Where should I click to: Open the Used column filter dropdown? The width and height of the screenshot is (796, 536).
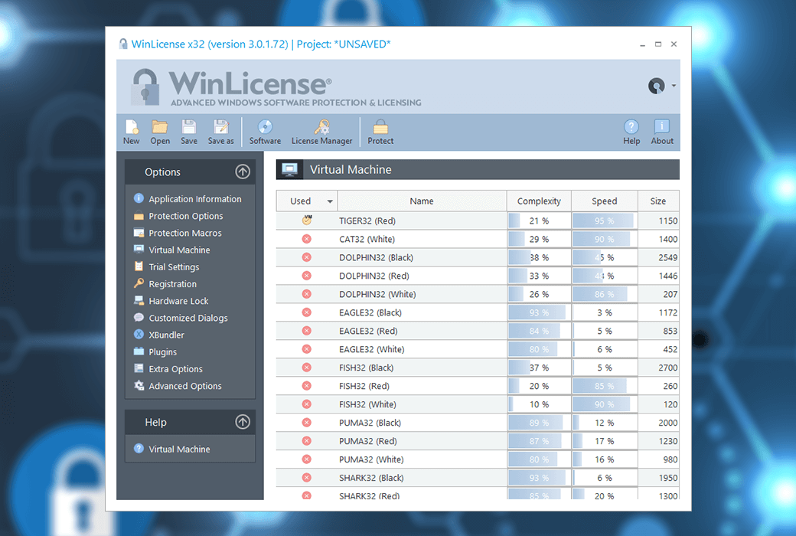coord(328,201)
